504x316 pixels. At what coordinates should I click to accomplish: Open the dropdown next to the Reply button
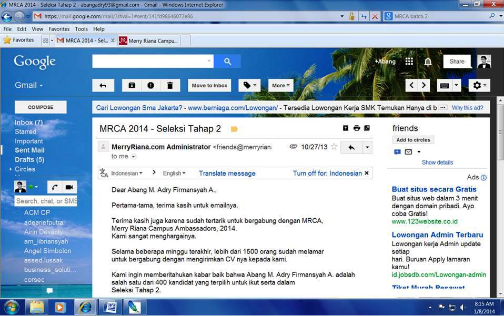click(x=367, y=147)
